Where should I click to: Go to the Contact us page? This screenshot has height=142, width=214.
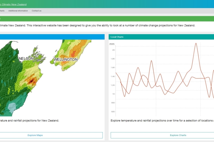(36, 11)
